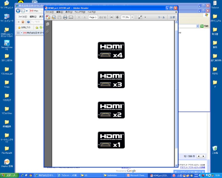Click the HDMI x3 logo in the PDF
The image size is (222, 178).
(x=111, y=80)
